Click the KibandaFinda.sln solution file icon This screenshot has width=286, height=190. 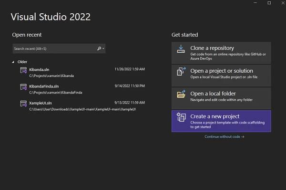point(23,87)
